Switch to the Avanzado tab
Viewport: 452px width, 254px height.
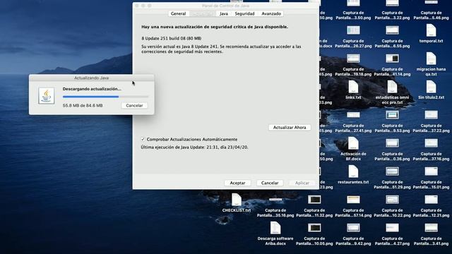click(x=271, y=13)
